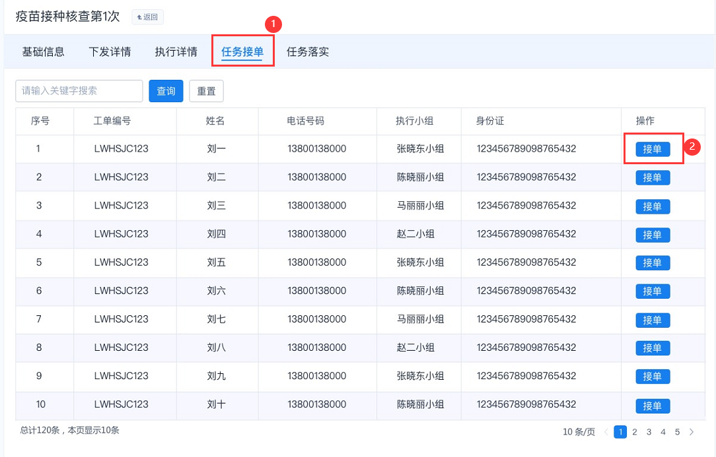The image size is (716, 457).
Task: Accept the order for 刘九
Action: click(653, 377)
